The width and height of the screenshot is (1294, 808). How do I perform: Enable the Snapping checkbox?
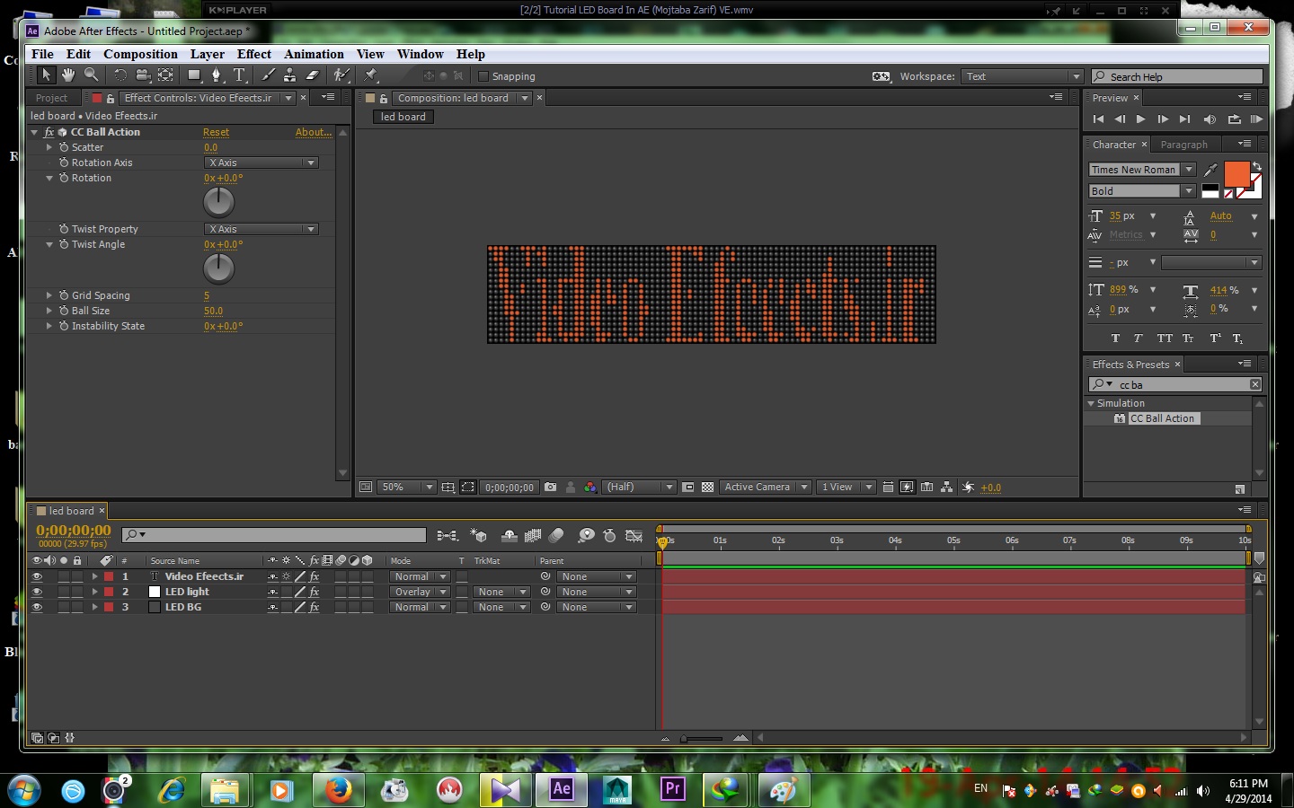[483, 76]
